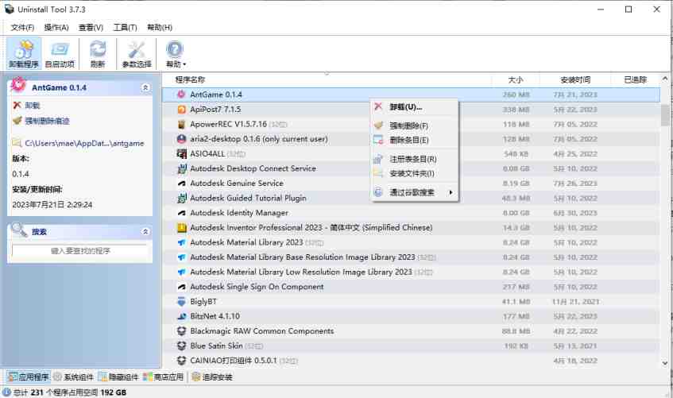This screenshot has height=398, width=673.
Task: Click the 强制删除 broom icon in context menu
Action: click(x=378, y=126)
